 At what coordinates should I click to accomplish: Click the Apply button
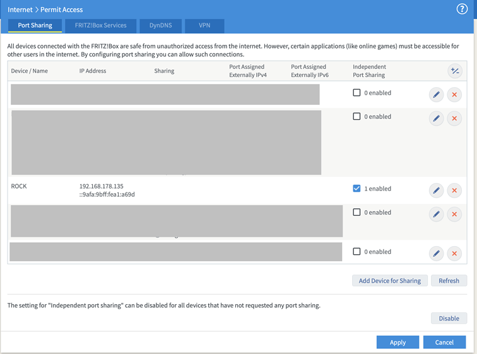[x=397, y=342]
